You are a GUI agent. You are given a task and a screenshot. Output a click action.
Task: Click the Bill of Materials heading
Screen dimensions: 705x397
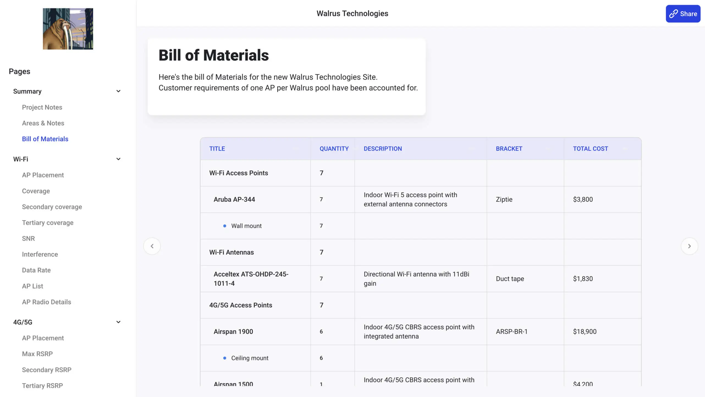[x=214, y=55]
